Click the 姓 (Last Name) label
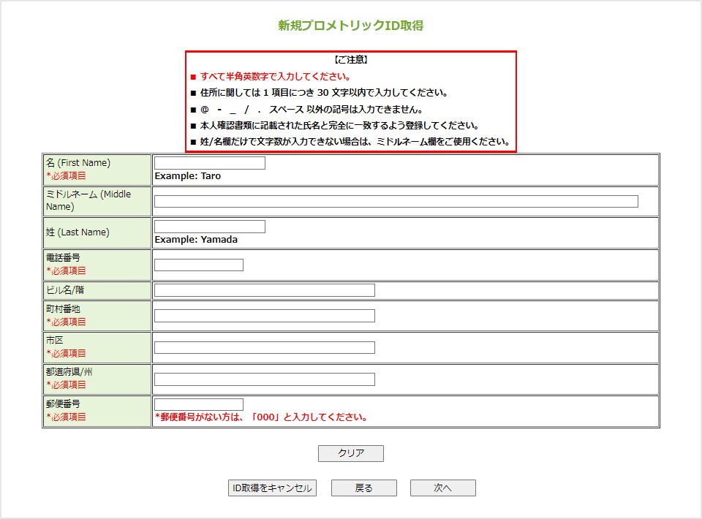This screenshot has width=702, height=519. point(78,232)
